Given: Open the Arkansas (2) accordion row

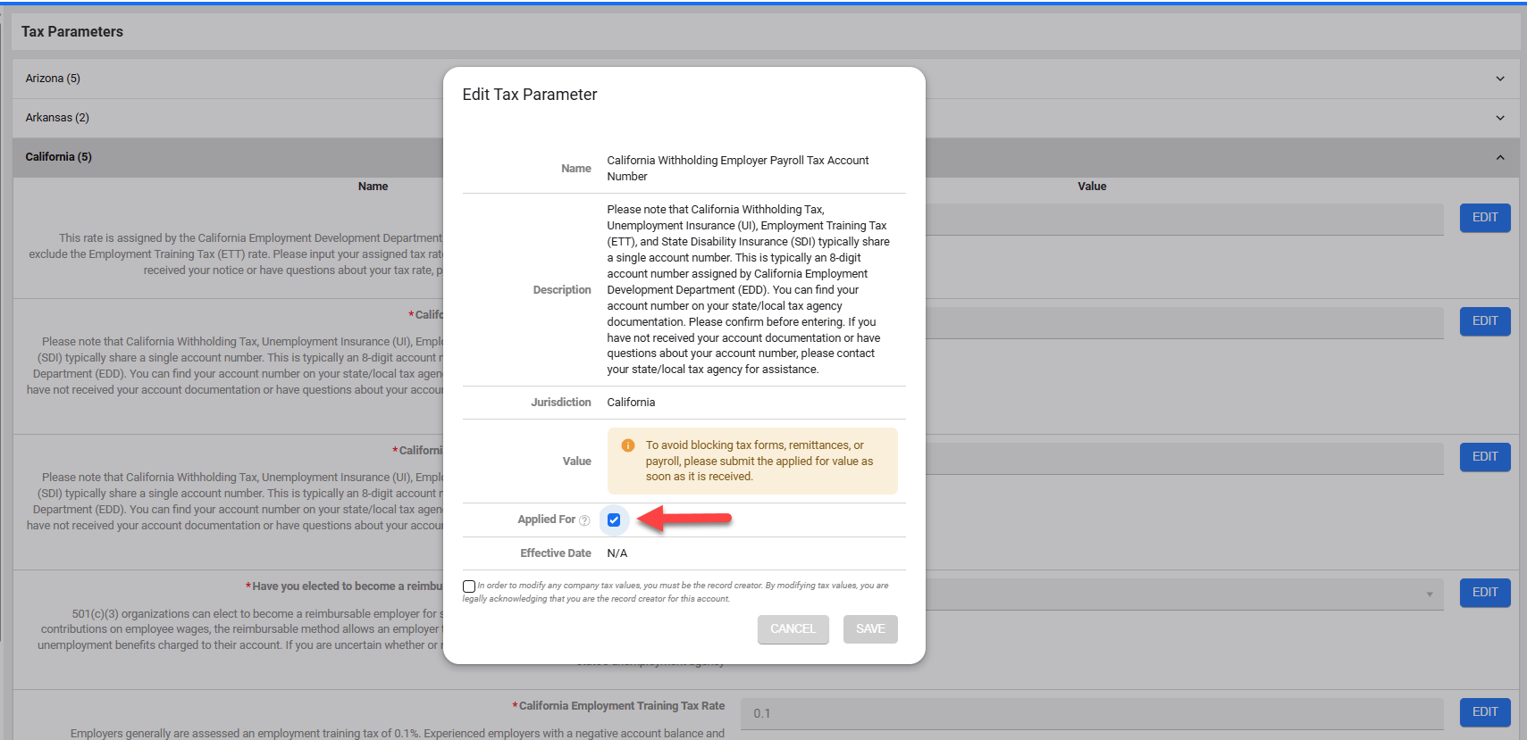Looking at the screenshot, I should [x=766, y=118].
